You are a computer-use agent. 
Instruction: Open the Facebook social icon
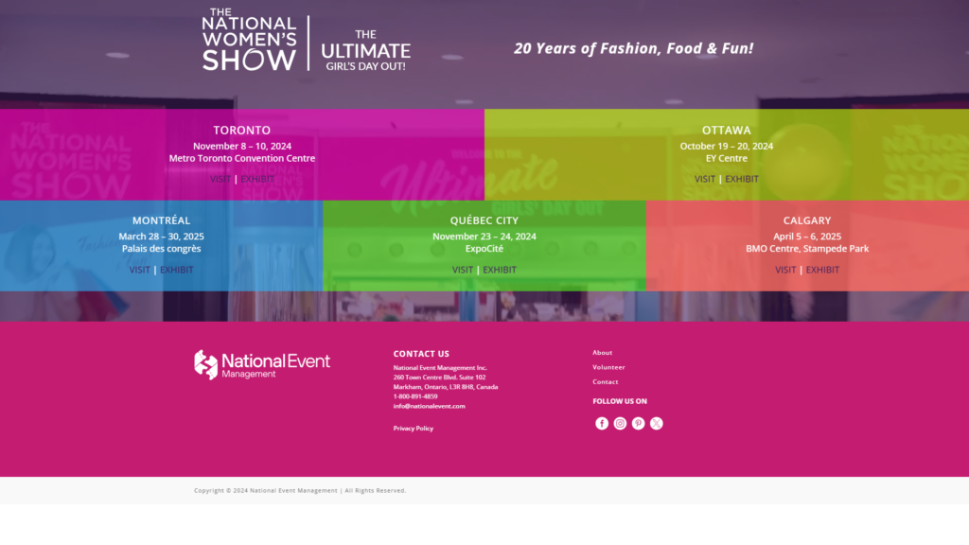coord(601,423)
